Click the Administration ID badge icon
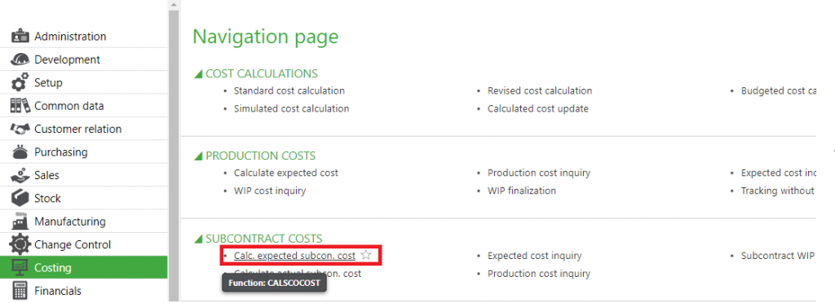The width and height of the screenshot is (835, 303). [x=20, y=37]
